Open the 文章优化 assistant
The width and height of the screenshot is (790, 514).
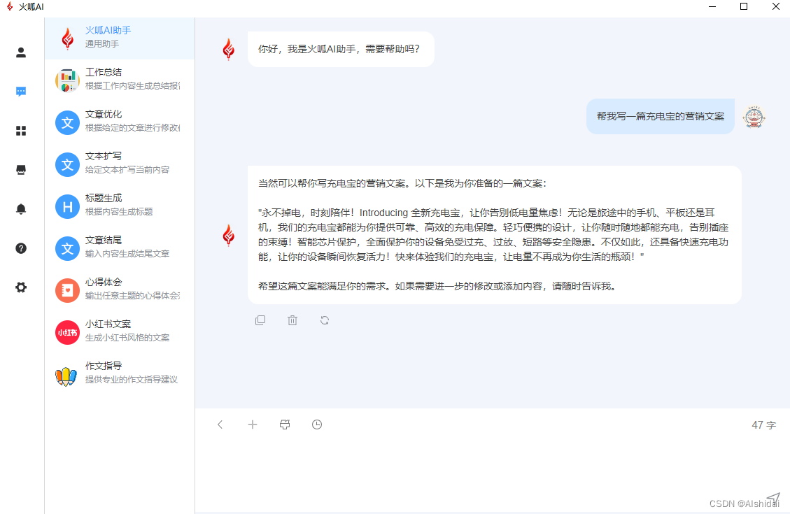click(x=120, y=122)
